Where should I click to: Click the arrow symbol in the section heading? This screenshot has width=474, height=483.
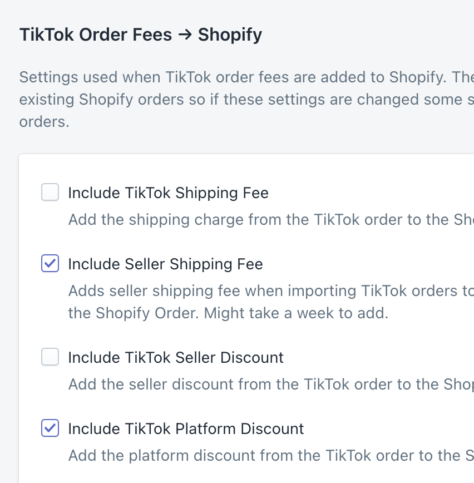[185, 35]
